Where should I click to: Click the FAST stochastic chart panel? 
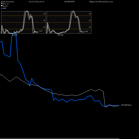pos(23,22)
